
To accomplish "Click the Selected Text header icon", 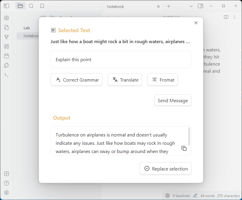I will coord(53,30).
